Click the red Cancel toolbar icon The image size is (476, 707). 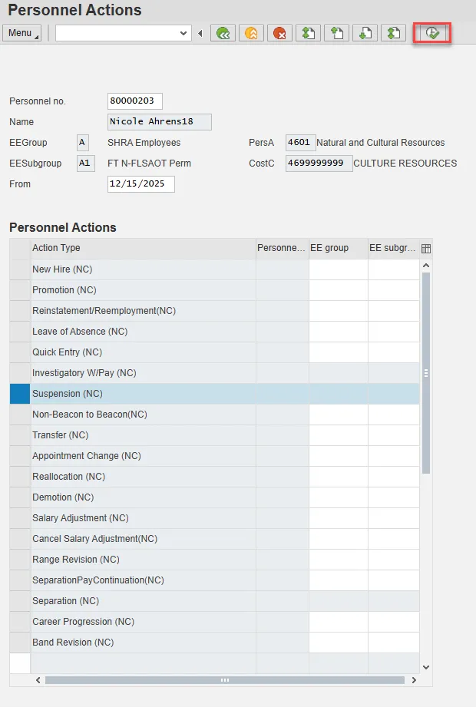coord(279,33)
